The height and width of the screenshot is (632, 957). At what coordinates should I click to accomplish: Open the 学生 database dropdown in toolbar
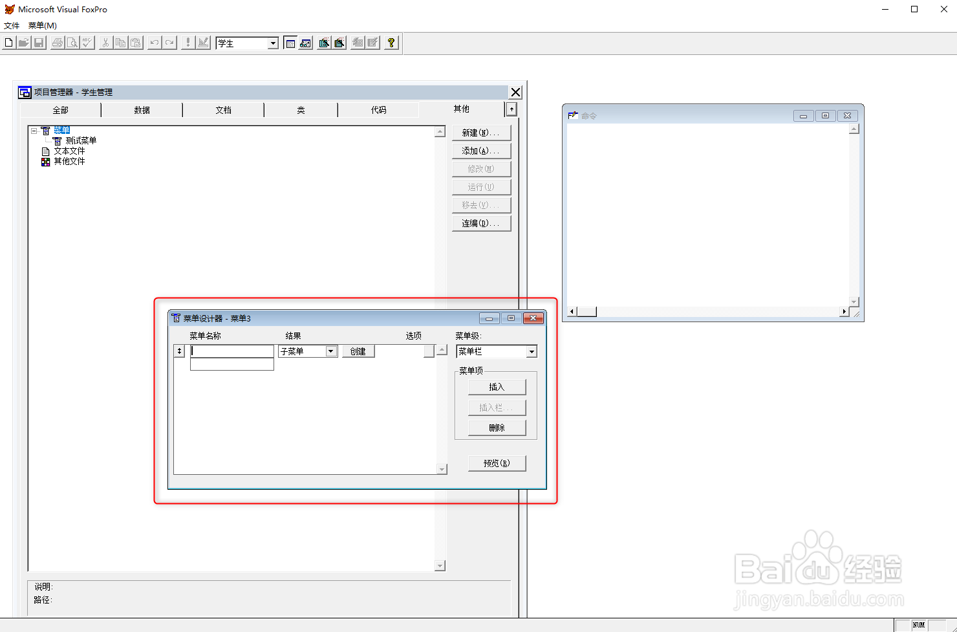click(x=273, y=43)
